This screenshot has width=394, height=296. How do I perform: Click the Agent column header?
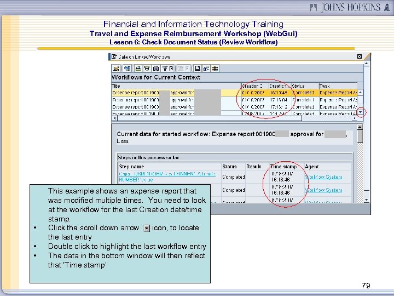(327, 167)
